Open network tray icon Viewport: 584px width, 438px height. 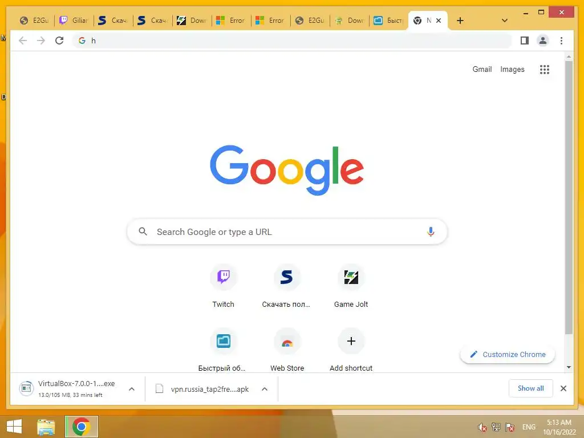tap(496, 427)
